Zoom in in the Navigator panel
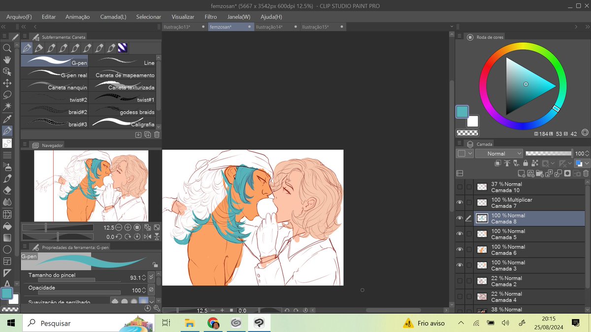 click(x=128, y=228)
